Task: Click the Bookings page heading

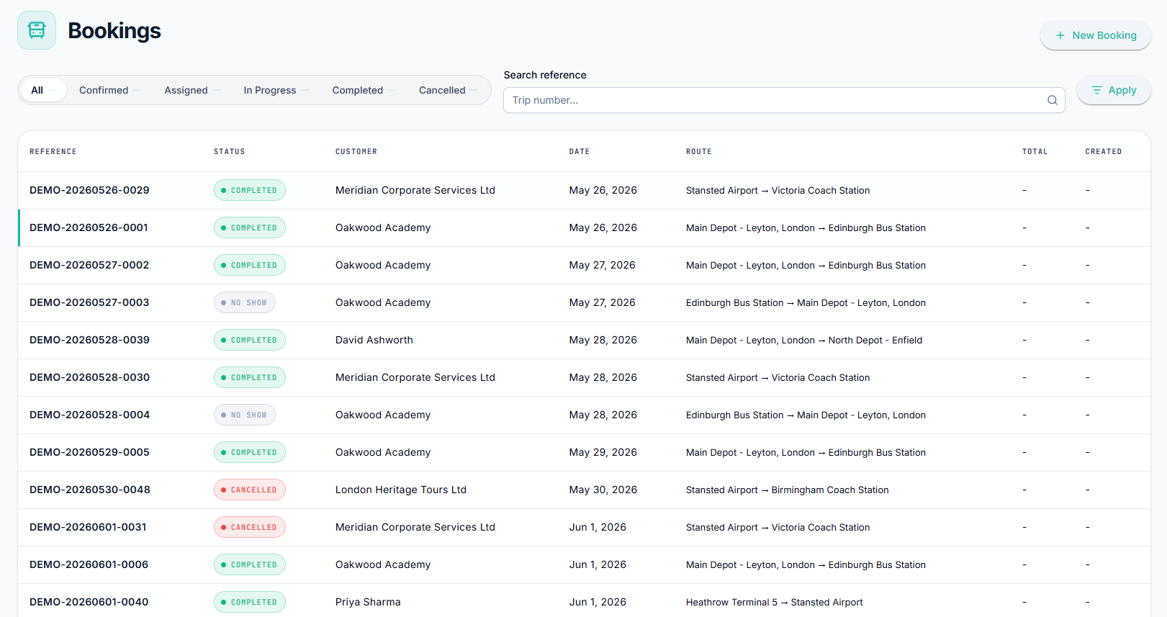Action: pyautogui.click(x=114, y=30)
